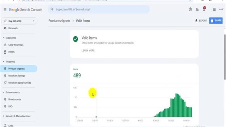
Task: Click the Valid items breadcrumb heading
Action: click(x=83, y=21)
